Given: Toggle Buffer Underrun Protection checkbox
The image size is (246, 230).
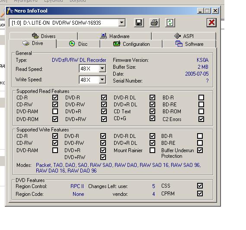Looking at the screenshot, I should [200, 150].
